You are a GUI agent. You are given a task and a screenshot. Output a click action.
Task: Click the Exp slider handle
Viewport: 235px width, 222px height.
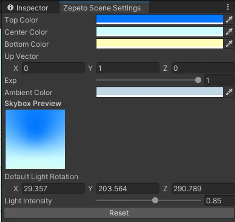click(x=198, y=80)
